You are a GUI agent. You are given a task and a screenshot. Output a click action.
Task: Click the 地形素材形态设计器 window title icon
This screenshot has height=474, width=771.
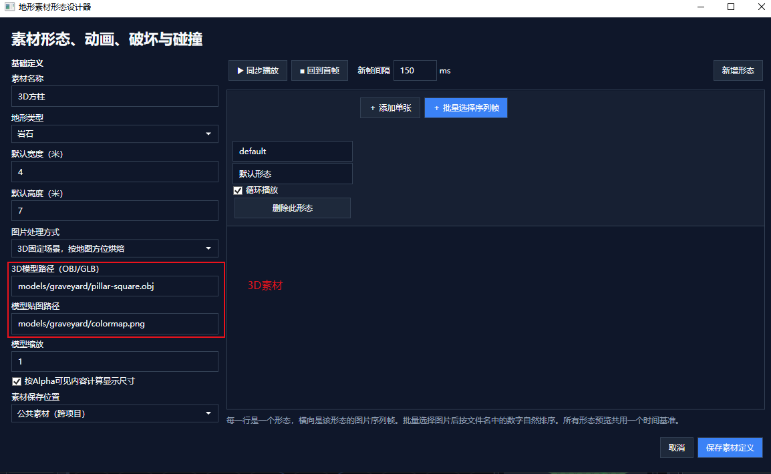(9, 7)
